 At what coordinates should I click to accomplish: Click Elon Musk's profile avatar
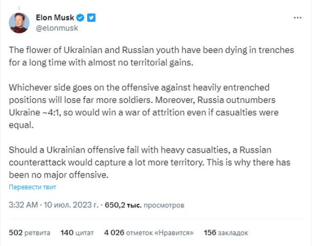(x=20, y=22)
